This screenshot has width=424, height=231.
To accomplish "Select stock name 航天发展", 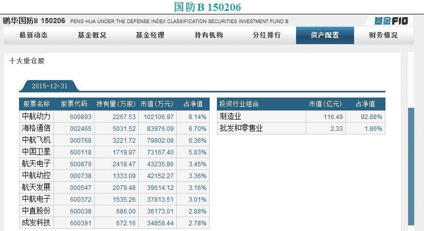I will tap(36, 187).
